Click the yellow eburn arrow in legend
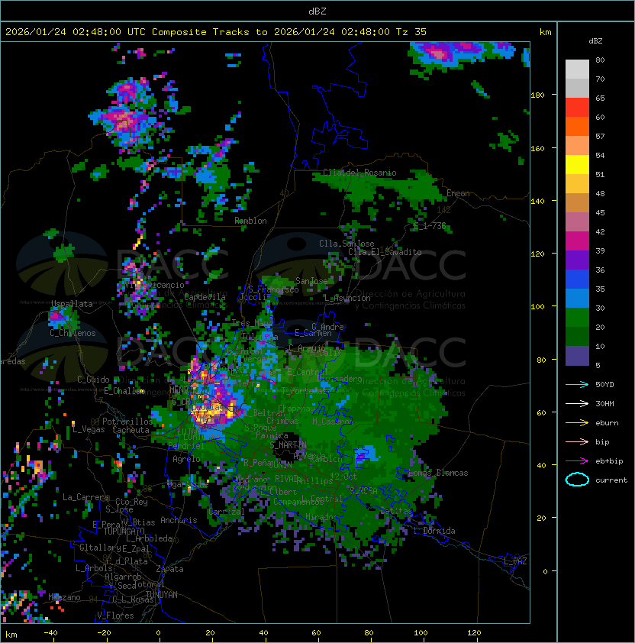This screenshot has height=643, width=635. click(577, 423)
